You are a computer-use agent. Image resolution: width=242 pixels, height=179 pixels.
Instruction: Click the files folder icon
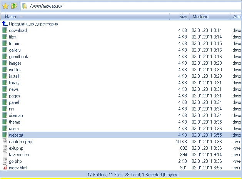point(5,37)
